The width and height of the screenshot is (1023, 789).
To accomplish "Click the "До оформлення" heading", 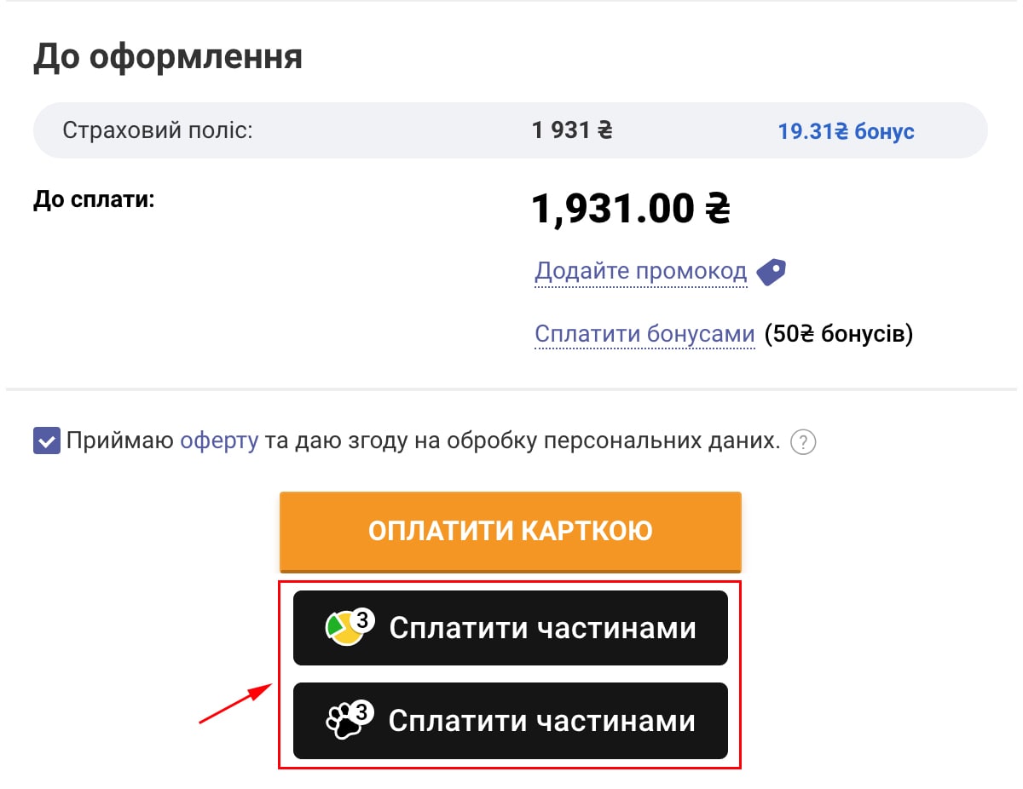I will point(168,57).
